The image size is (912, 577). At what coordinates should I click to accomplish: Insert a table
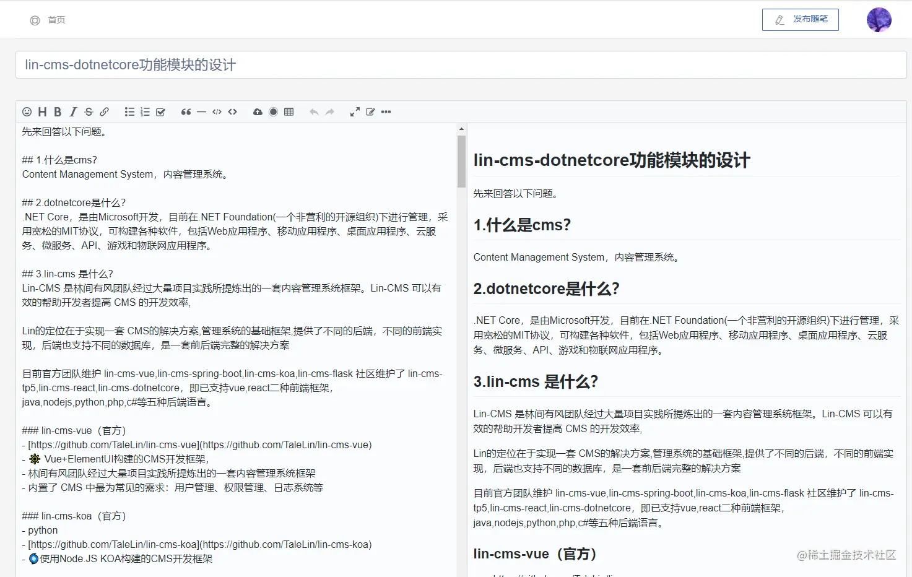click(289, 112)
